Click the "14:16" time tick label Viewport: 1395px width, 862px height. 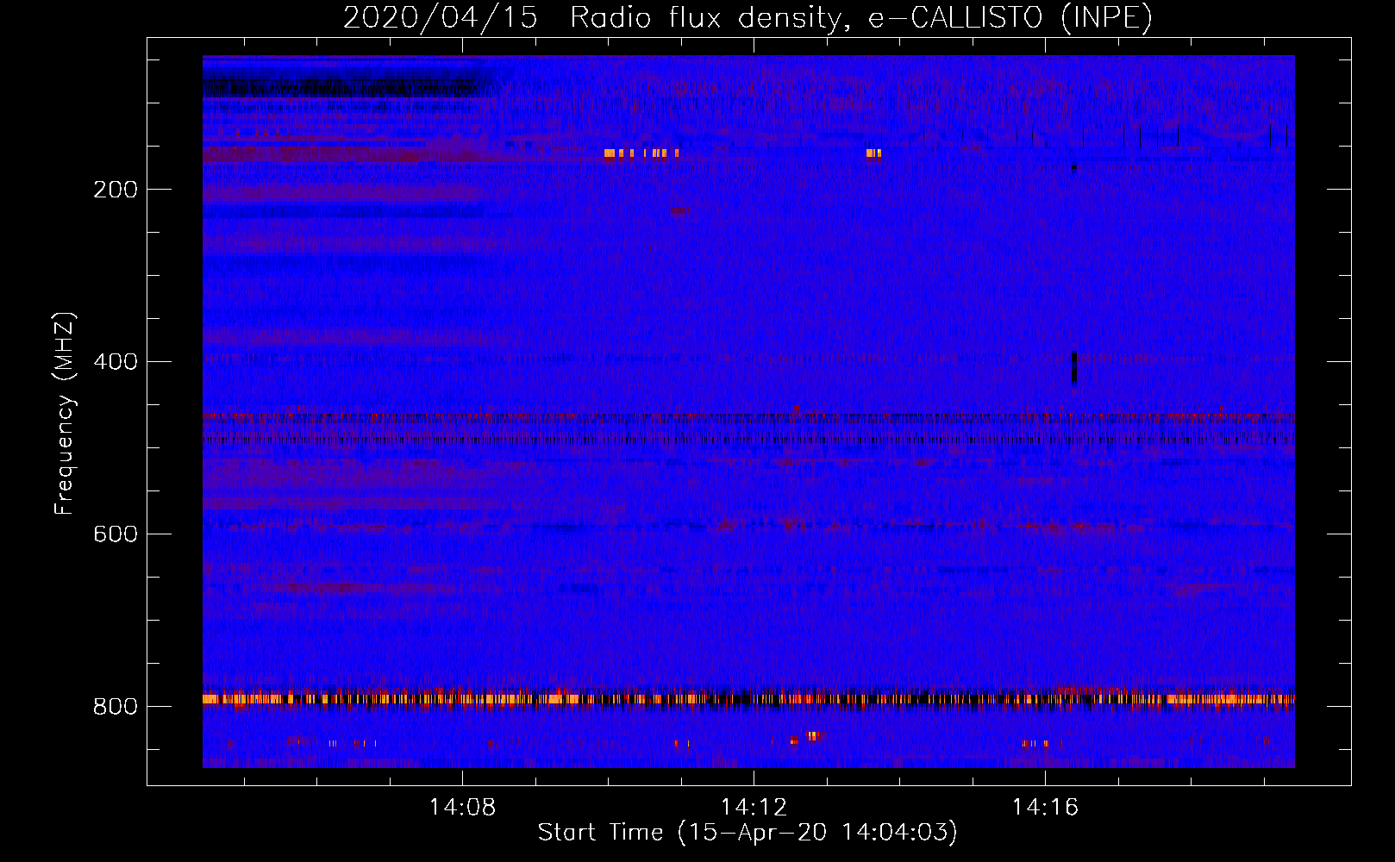point(1045,807)
